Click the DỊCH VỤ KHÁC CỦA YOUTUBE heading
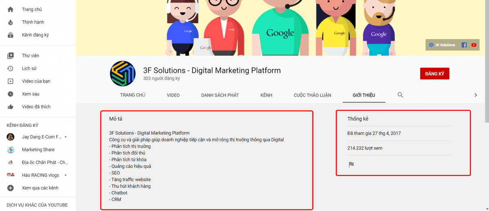489x211 pixels. click(x=37, y=205)
